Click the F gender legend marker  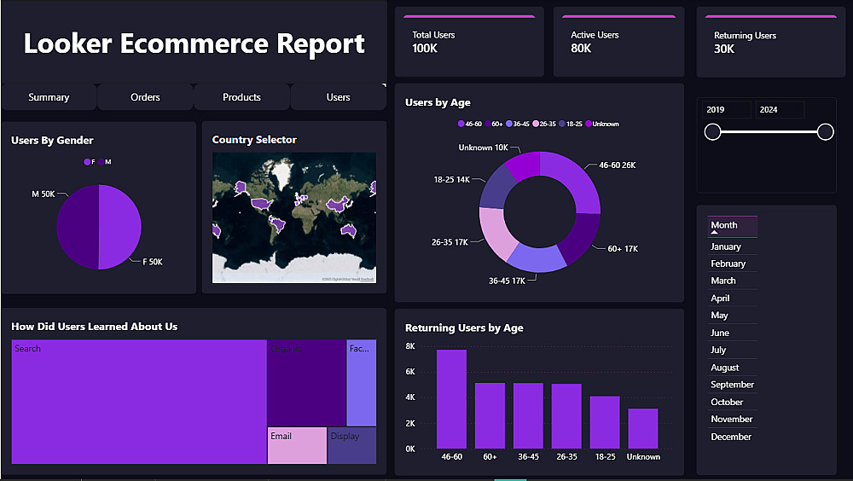tap(87, 161)
